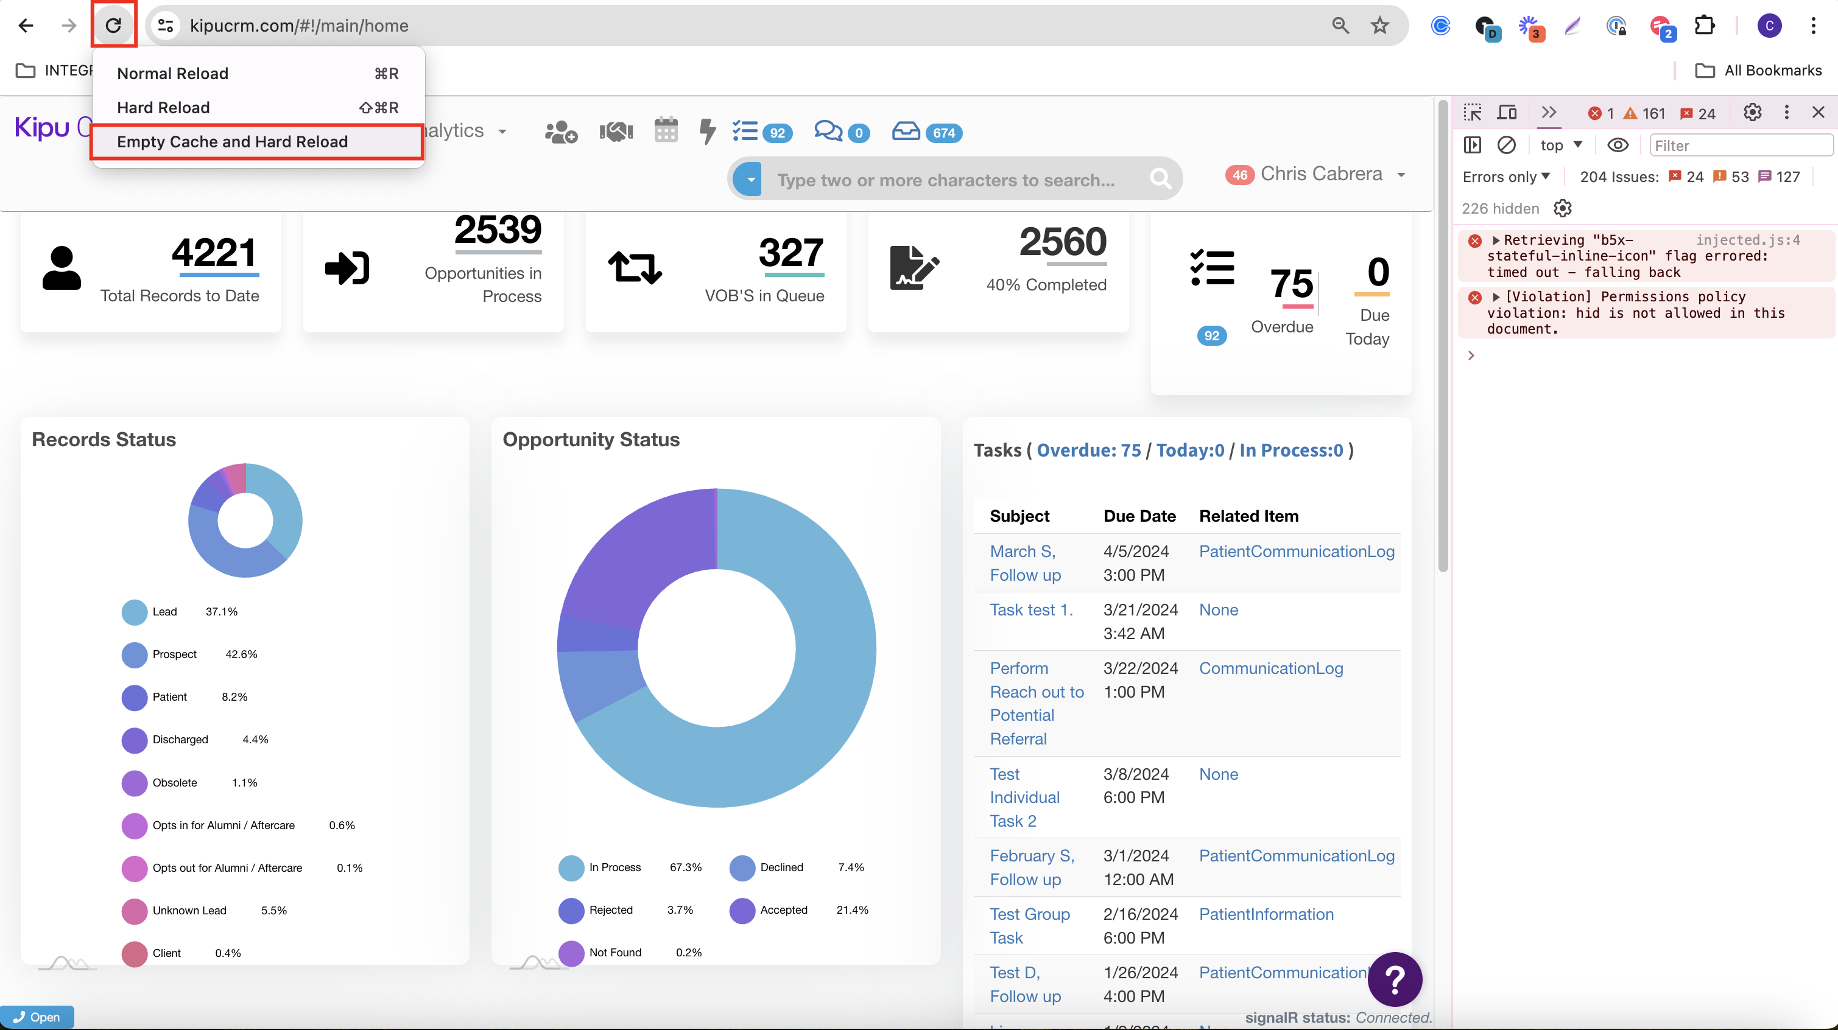Image resolution: width=1838 pixels, height=1030 pixels.
Task: Select Empty Cache and Hard Reload
Action: (x=233, y=142)
